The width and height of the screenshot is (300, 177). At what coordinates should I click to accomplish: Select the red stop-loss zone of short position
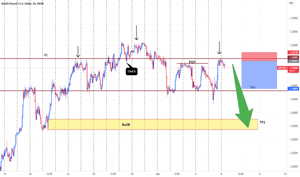(259, 57)
